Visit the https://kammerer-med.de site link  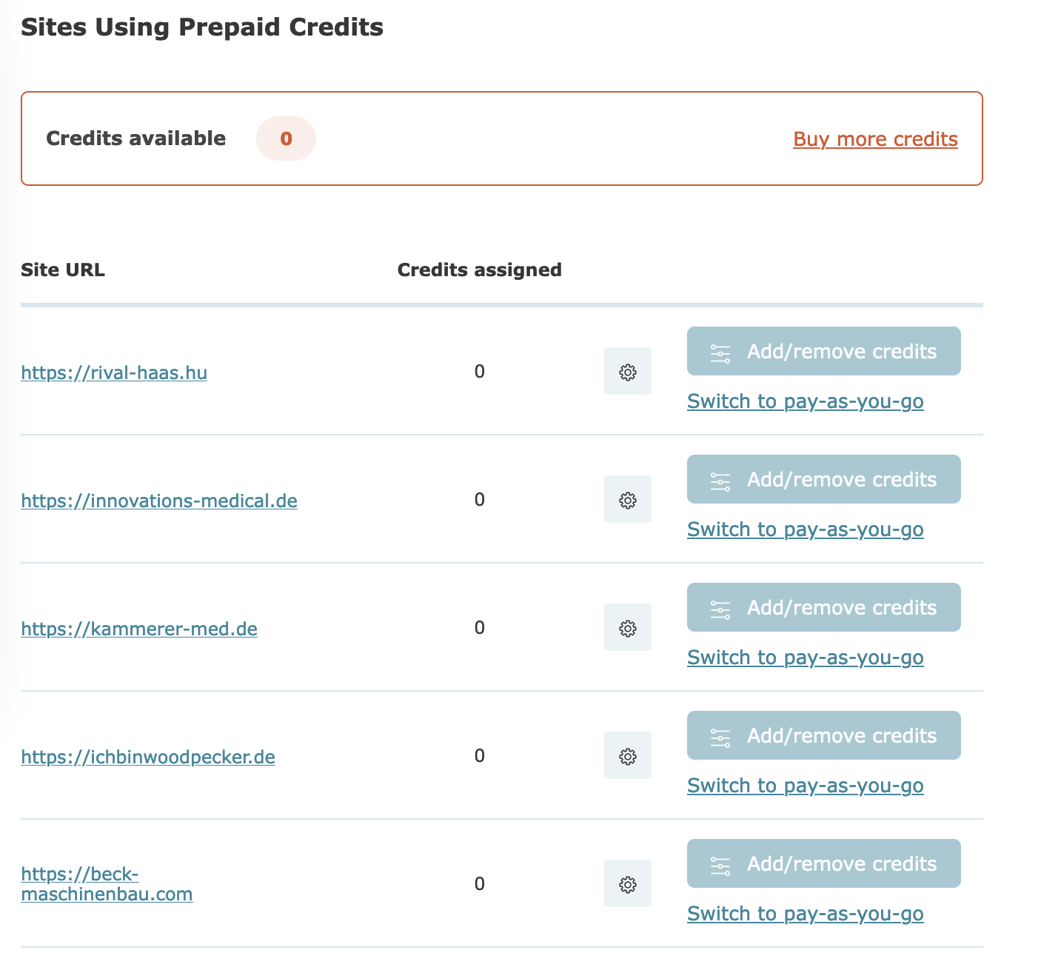coord(139,629)
